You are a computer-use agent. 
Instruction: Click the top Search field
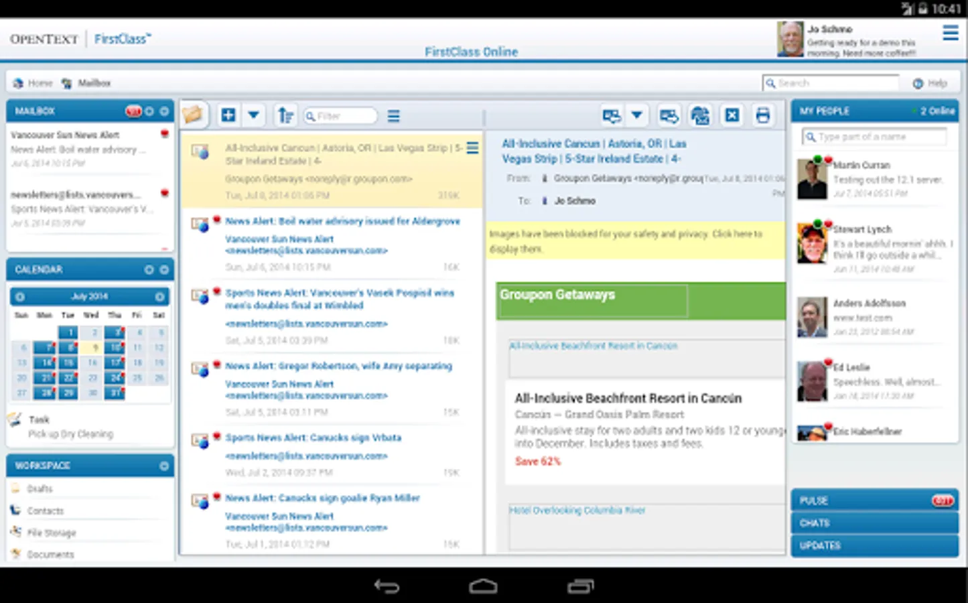831,83
